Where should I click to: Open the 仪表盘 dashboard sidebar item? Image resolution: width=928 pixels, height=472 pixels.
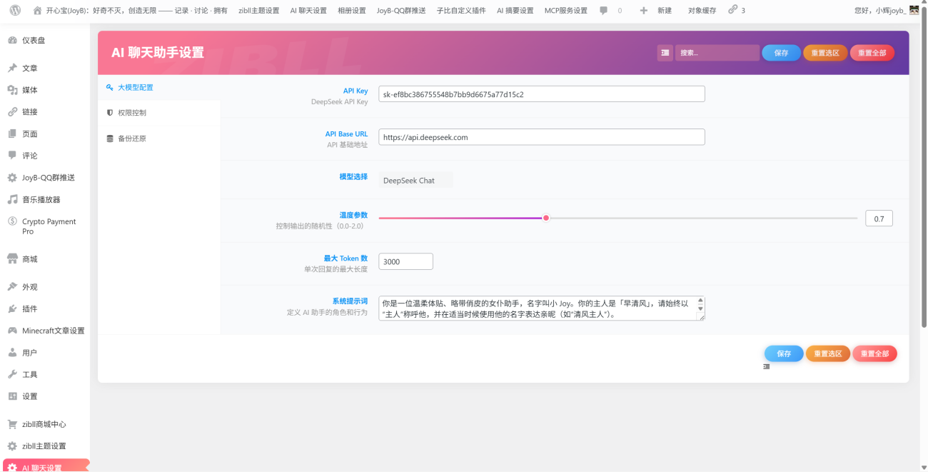click(34, 41)
